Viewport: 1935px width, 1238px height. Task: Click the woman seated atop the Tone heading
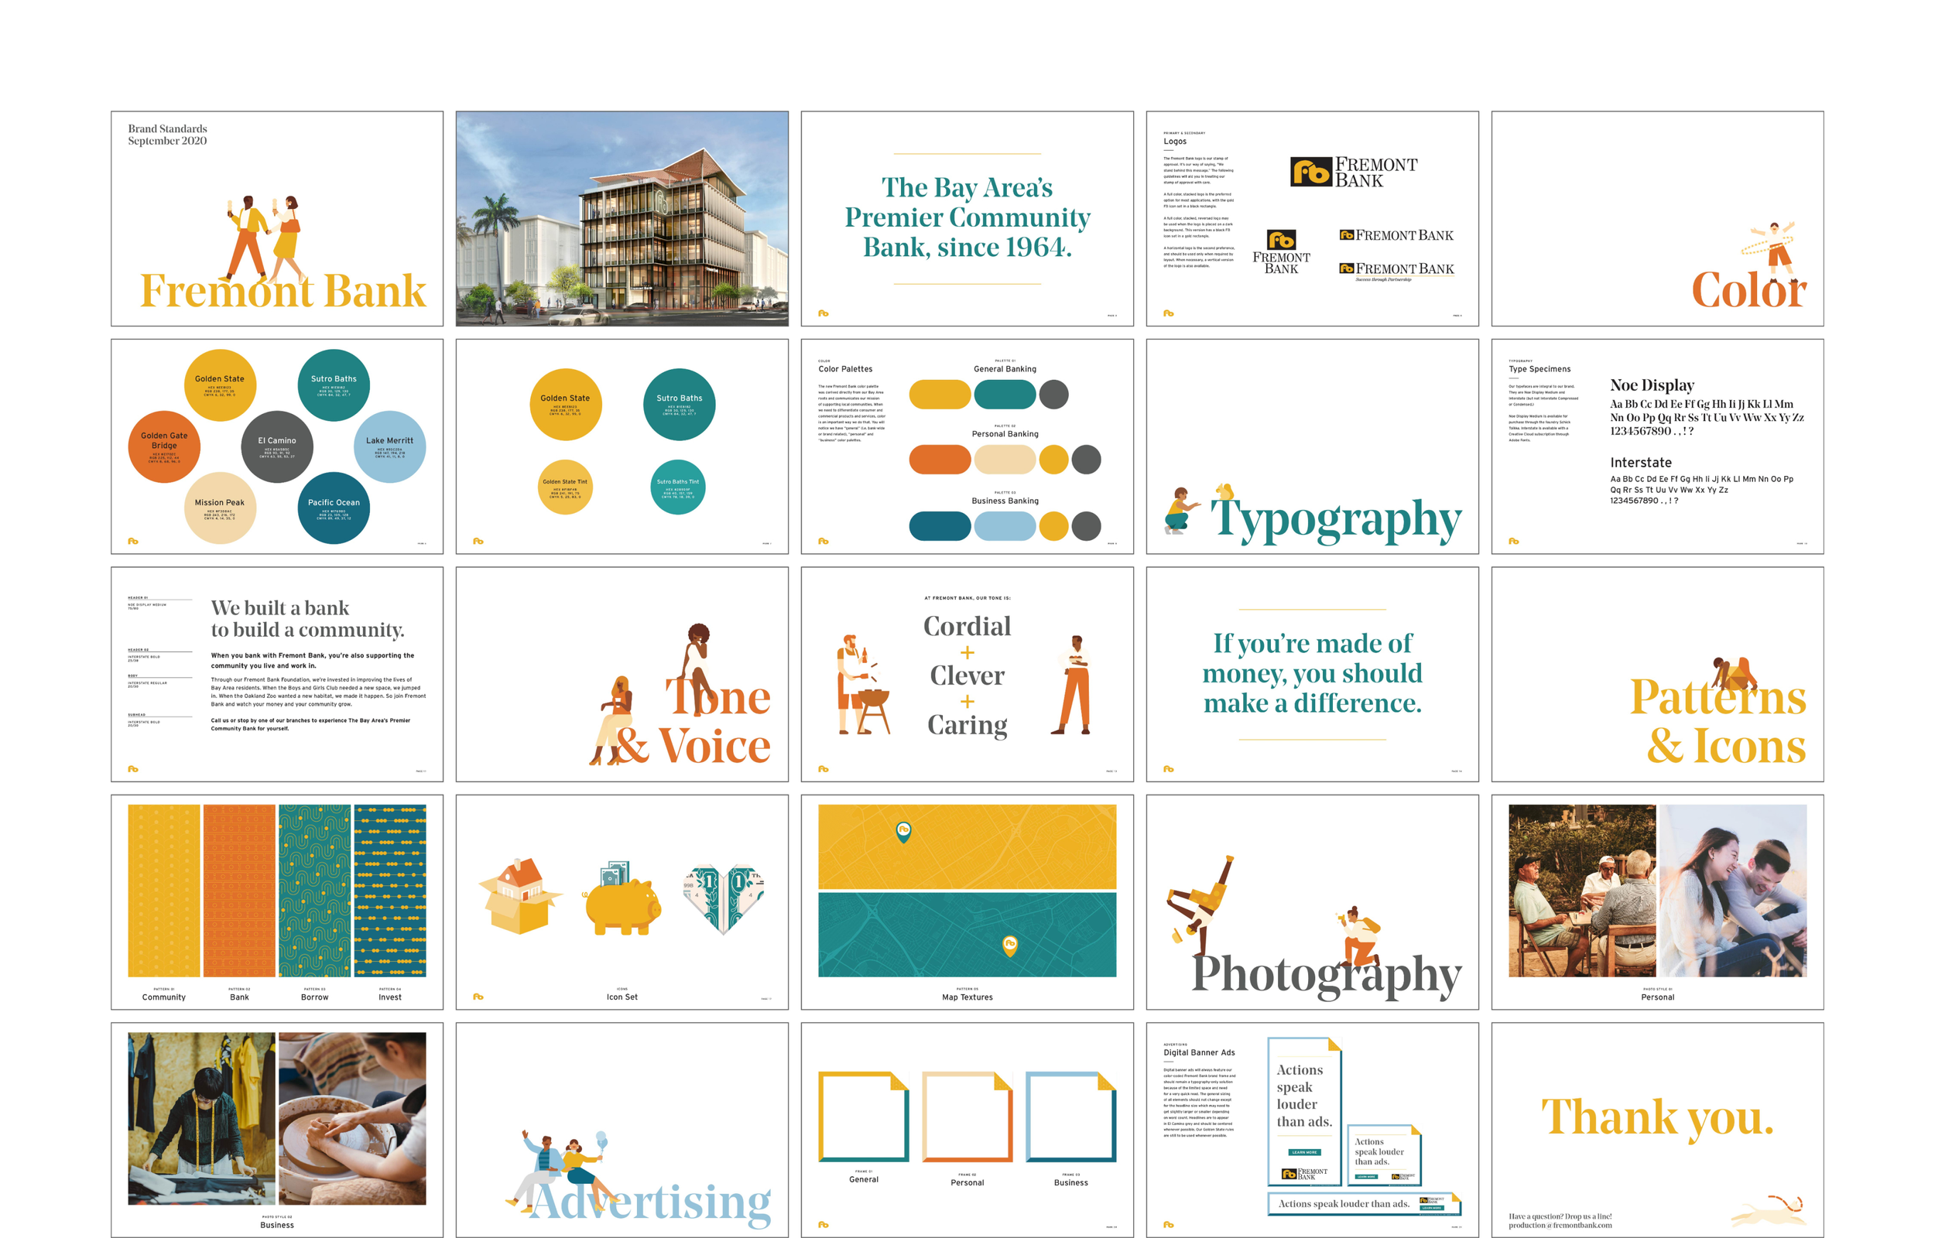click(698, 669)
